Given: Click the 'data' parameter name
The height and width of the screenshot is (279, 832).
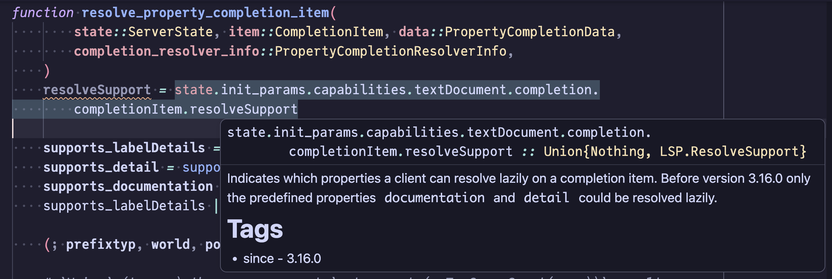Looking at the screenshot, I should [414, 32].
